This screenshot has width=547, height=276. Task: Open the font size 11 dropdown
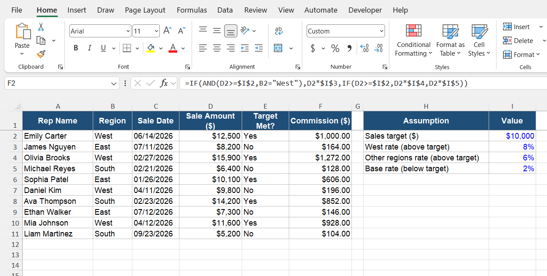[157, 31]
